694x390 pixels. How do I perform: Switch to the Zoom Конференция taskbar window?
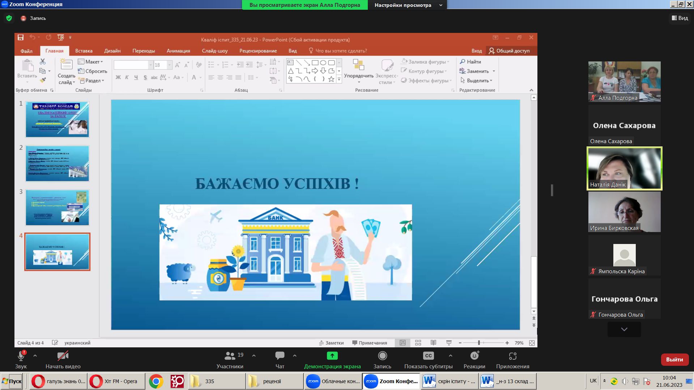391,381
